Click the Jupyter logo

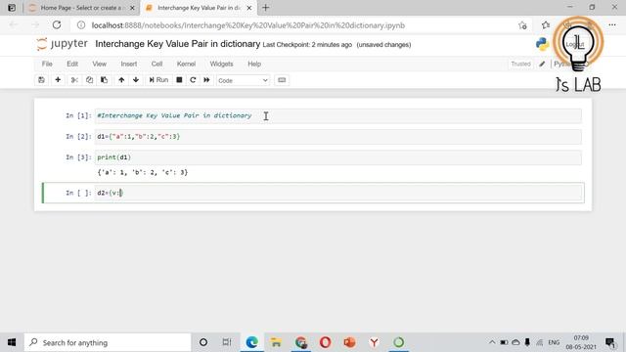click(62, 43)
